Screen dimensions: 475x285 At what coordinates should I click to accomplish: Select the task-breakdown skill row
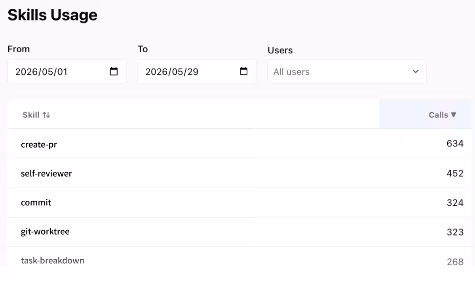239,261
